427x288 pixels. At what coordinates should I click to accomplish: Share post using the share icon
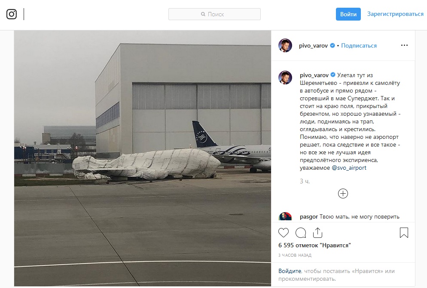pyautogui.click(x=317, y=233)
